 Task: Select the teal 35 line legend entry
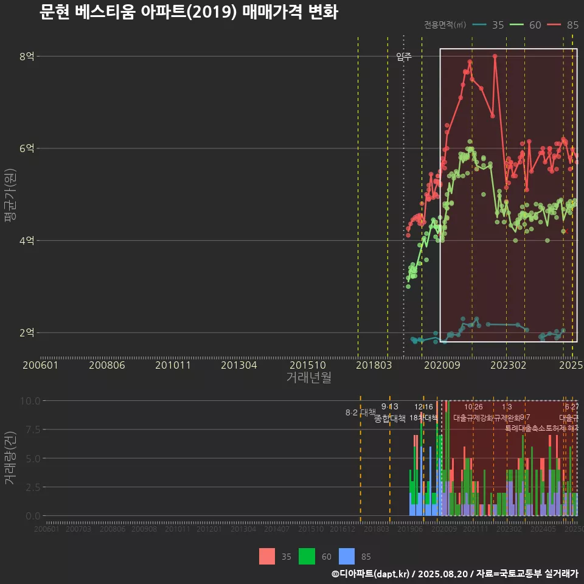tap(488, 25)
